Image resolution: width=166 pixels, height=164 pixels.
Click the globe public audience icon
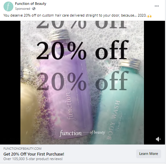[34, 9]
